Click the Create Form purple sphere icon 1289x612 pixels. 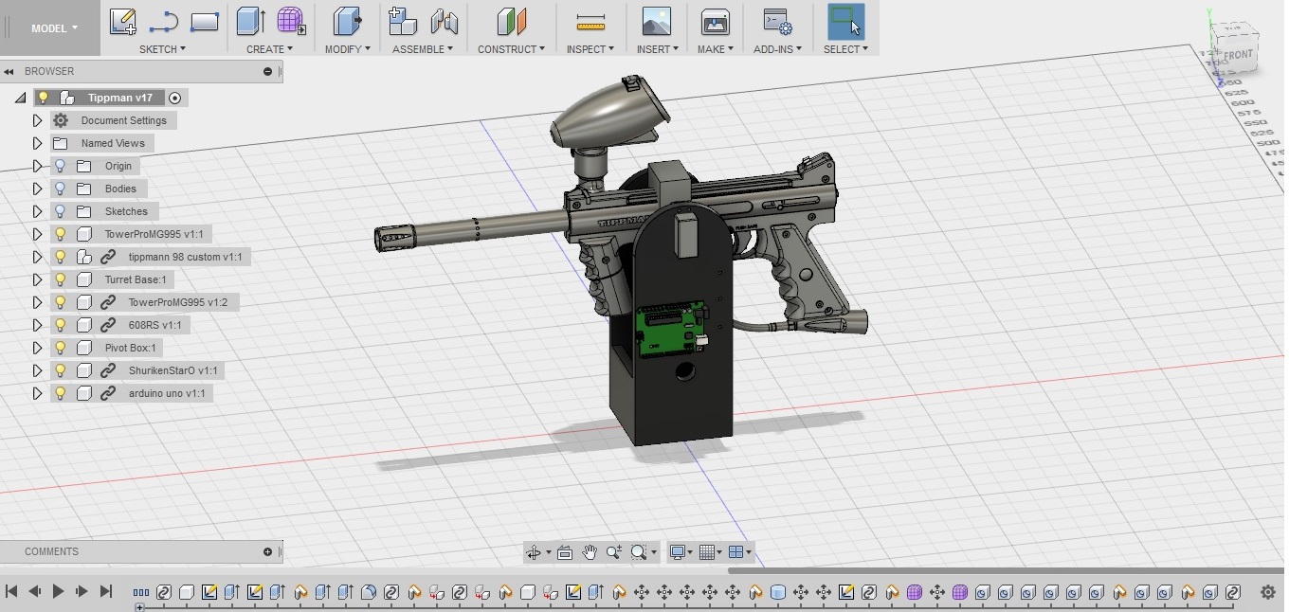point(291,21)
